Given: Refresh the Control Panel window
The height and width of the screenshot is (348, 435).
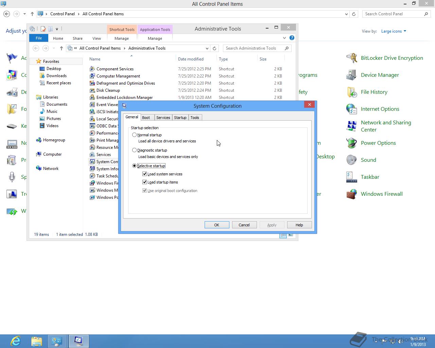Looking at the screenshot, I should (354, 14).
